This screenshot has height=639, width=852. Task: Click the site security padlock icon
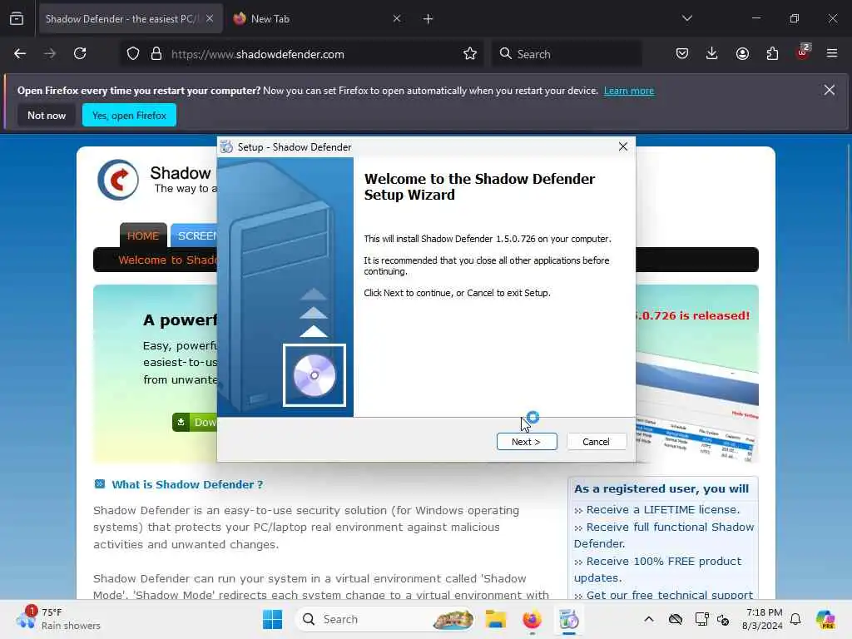[156, 54]
